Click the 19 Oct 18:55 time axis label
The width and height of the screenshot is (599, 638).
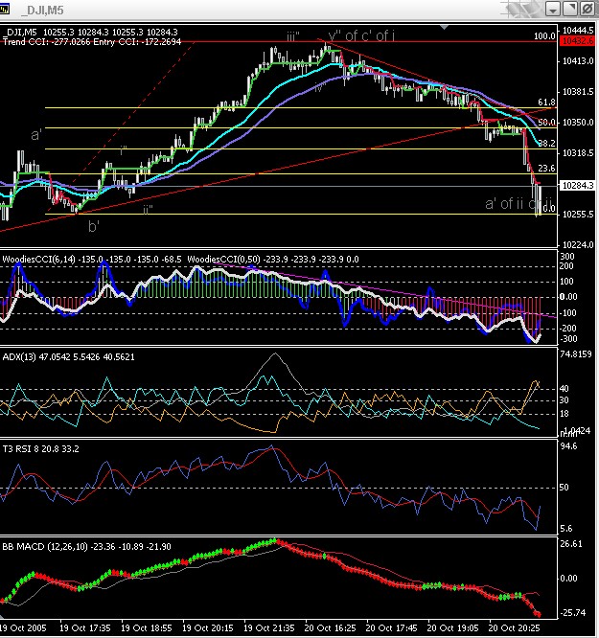147,627
